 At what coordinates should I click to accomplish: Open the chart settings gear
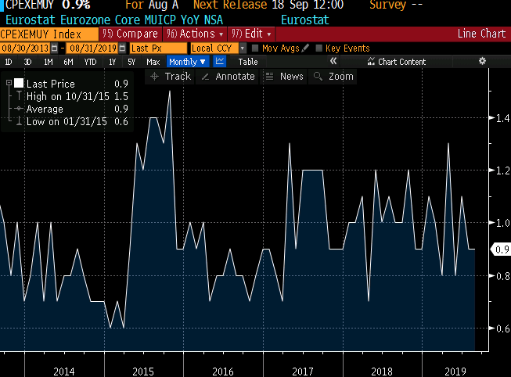point(482,61)
